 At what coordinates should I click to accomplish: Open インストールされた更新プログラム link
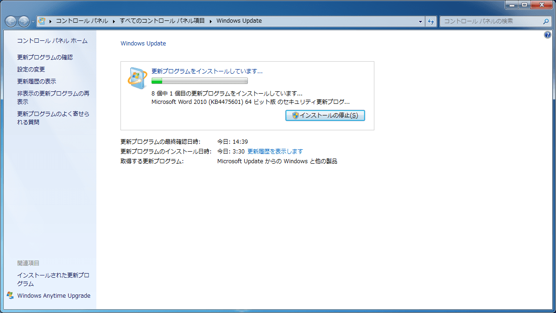(x=53, y=280)
